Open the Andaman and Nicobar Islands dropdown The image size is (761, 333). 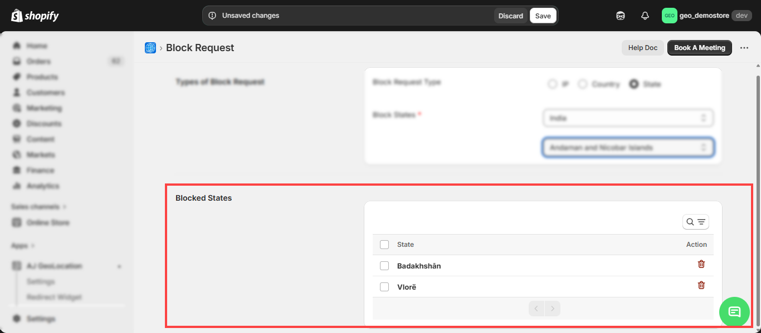pyautogui.click(x=628, y=147)
